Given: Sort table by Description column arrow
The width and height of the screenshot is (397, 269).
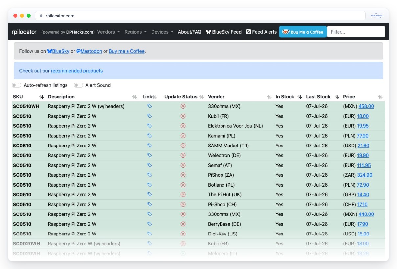Looking at the screenshot, I should point(134,97).
